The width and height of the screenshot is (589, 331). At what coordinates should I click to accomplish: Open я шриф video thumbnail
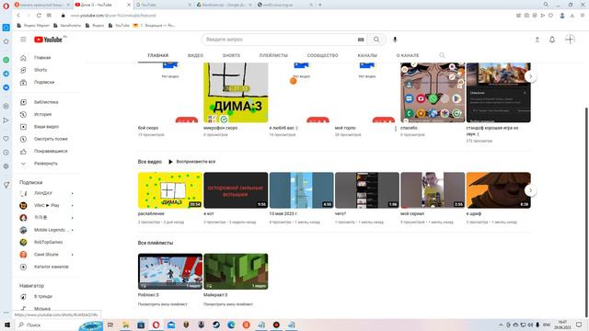pos(498,190)
